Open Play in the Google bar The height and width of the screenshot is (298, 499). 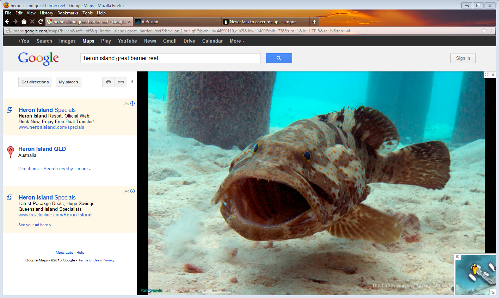pos(106,41)
